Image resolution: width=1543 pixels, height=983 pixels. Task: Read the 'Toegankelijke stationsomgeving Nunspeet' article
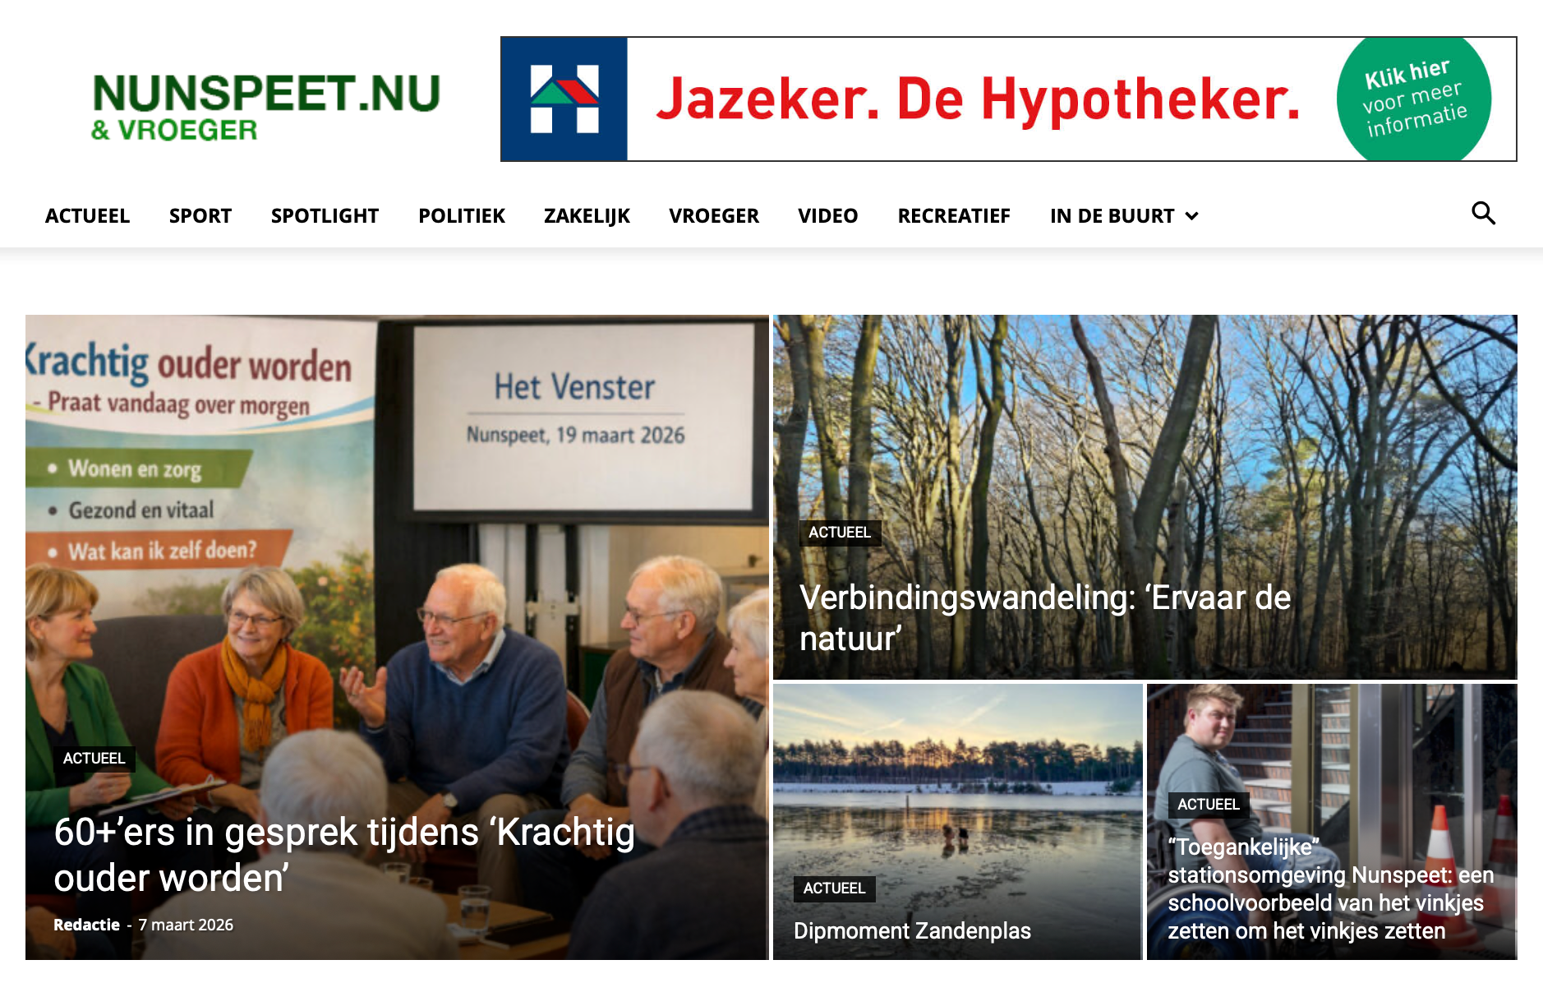click(1331, 888)
